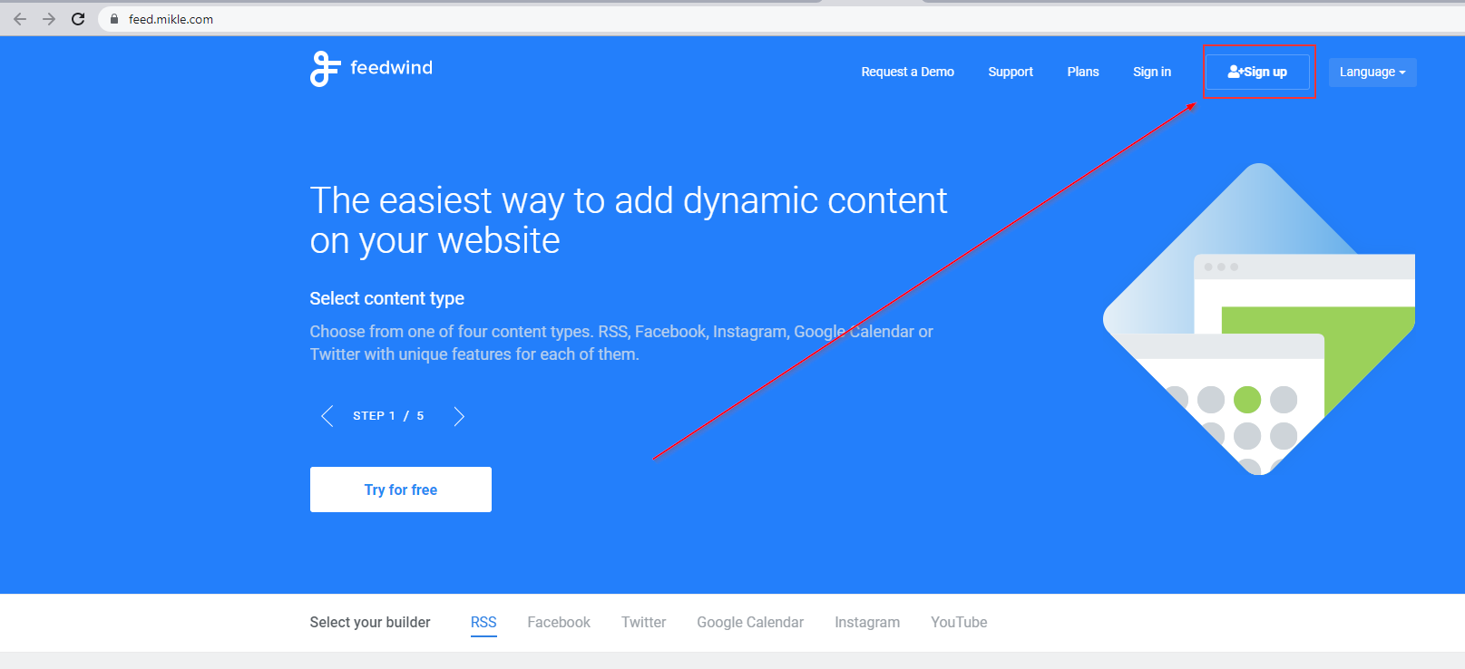Click the 'STEP 1 / 5' indicator text
Image resolution: width=1465 pixels, height=669 pixels.
click(388, 416)
